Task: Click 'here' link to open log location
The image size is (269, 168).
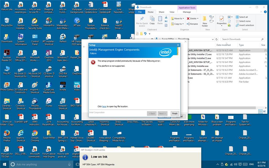Action: [104, 107]
